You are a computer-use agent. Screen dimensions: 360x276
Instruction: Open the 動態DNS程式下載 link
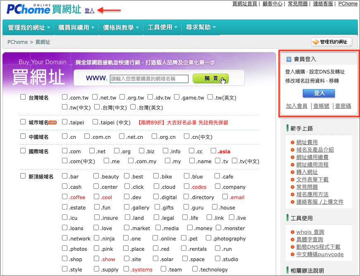click(318, 247)
